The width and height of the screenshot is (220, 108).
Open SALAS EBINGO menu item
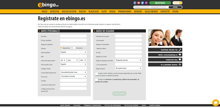tap(151, 11)
